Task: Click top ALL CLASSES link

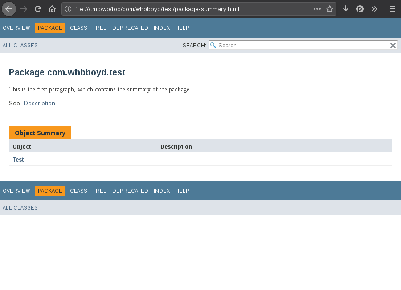Action: pyautogui.click(x=20, y=46)
